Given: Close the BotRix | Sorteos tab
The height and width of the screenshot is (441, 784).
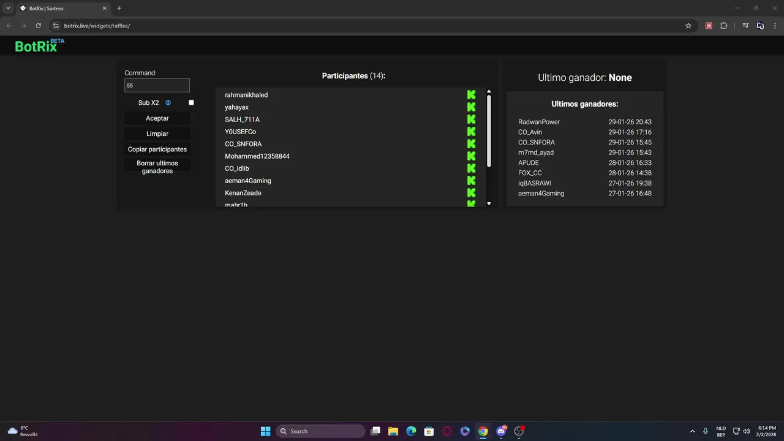Looking at the screenshot, I should coord(104,9).
